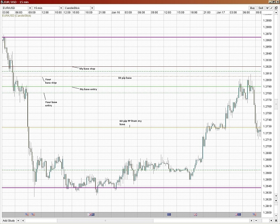Viewport: 280px width, 224px height.
Task: Click the '30 pip base' label
Action: point(125,78)
